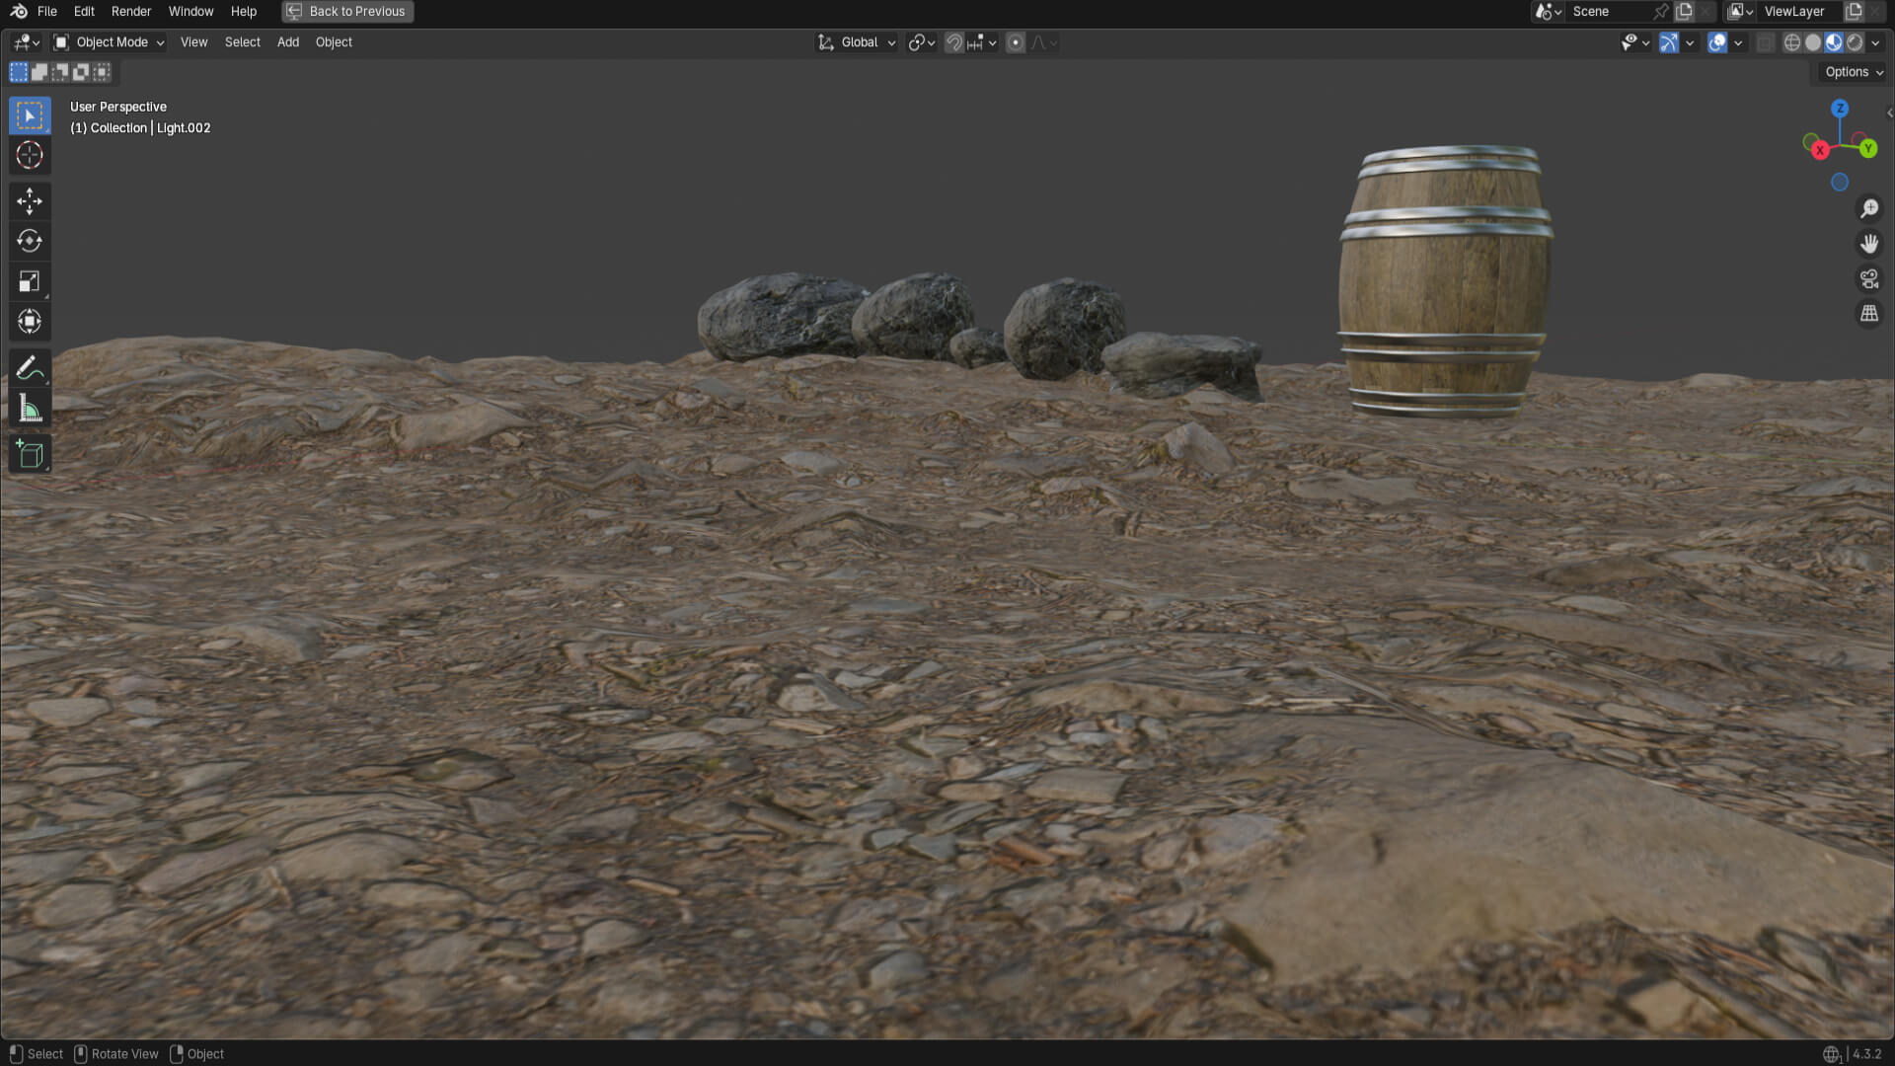Select the Rotate tool
1895x1066 pixels.
point(30,241)
